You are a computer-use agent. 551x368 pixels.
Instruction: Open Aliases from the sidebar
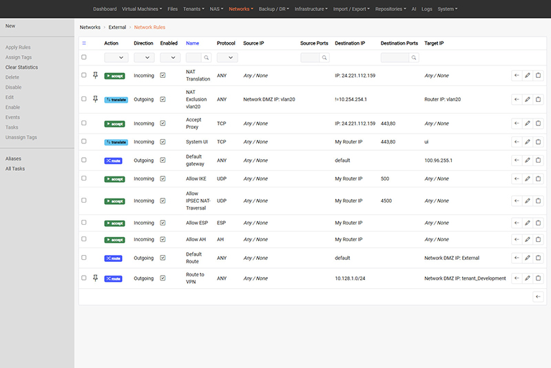pos(13,159)
